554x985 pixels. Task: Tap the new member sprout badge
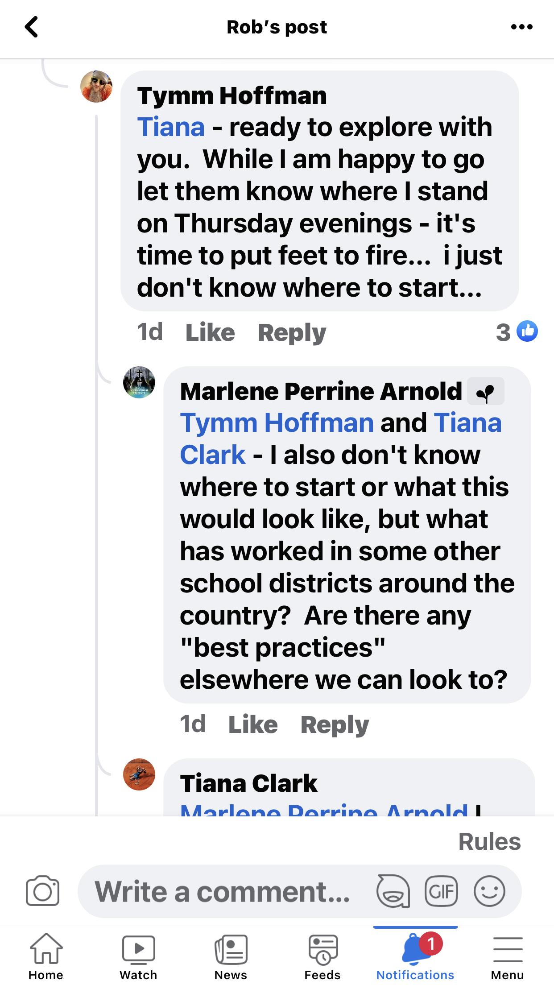click(x=486, y=392)
